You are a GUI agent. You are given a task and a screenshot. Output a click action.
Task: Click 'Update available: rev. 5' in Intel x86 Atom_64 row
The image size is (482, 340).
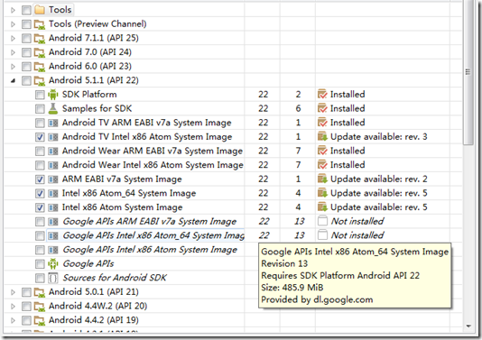point(379,193)
